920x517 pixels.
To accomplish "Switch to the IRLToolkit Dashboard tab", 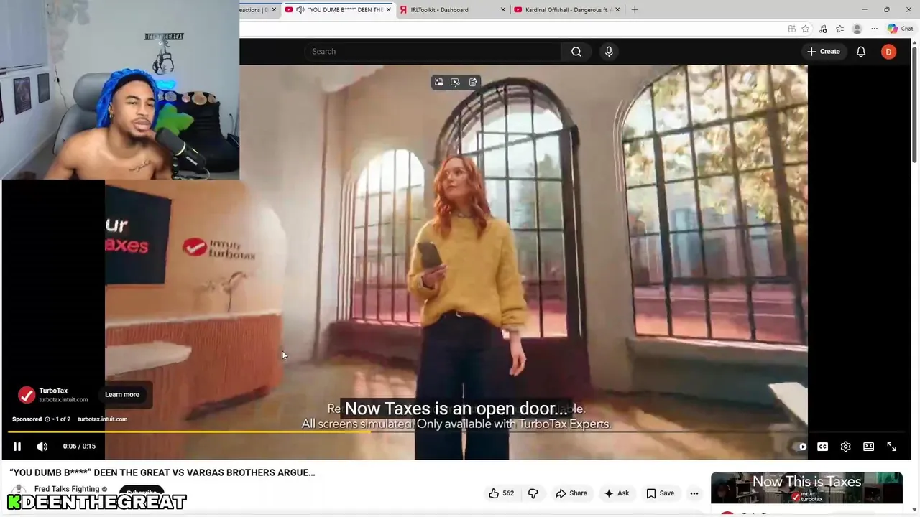I will pyautogui.click(x=453, y=10).
